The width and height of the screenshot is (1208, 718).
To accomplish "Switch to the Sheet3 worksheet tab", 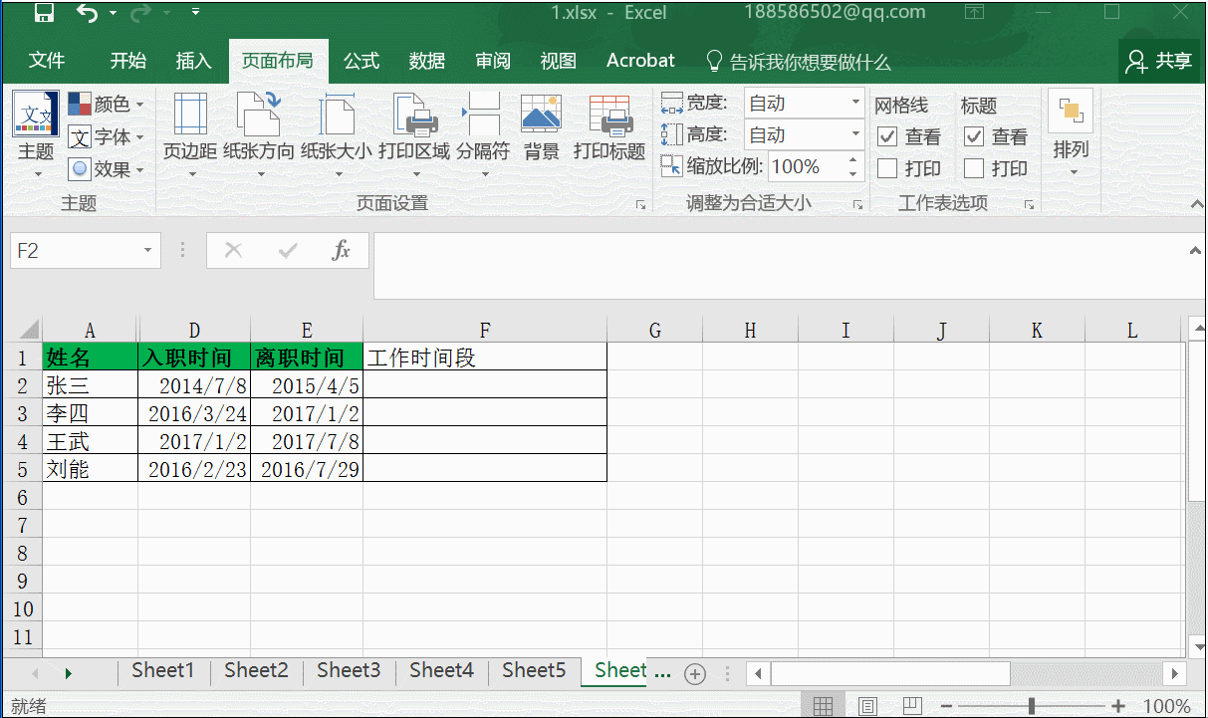I will point(349,671).
